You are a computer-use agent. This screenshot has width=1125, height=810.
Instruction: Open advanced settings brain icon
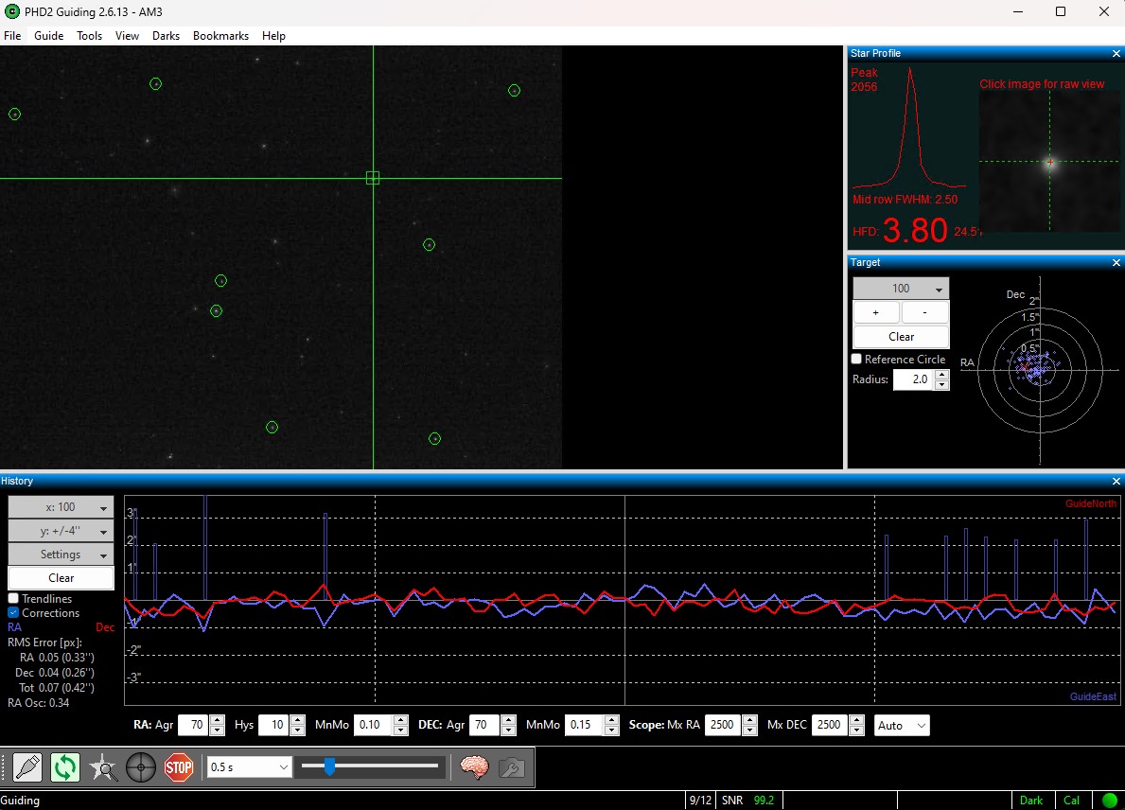click(x=473, y=767)
